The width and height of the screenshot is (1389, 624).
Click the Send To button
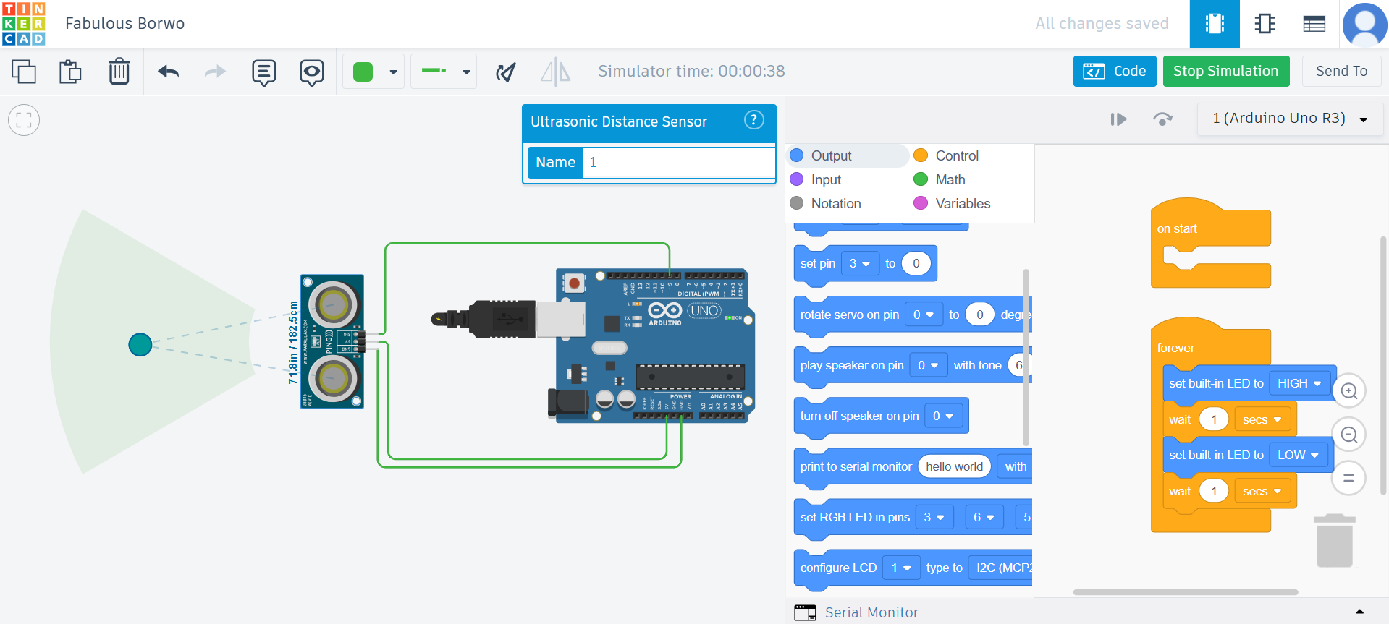[1341, 71]
